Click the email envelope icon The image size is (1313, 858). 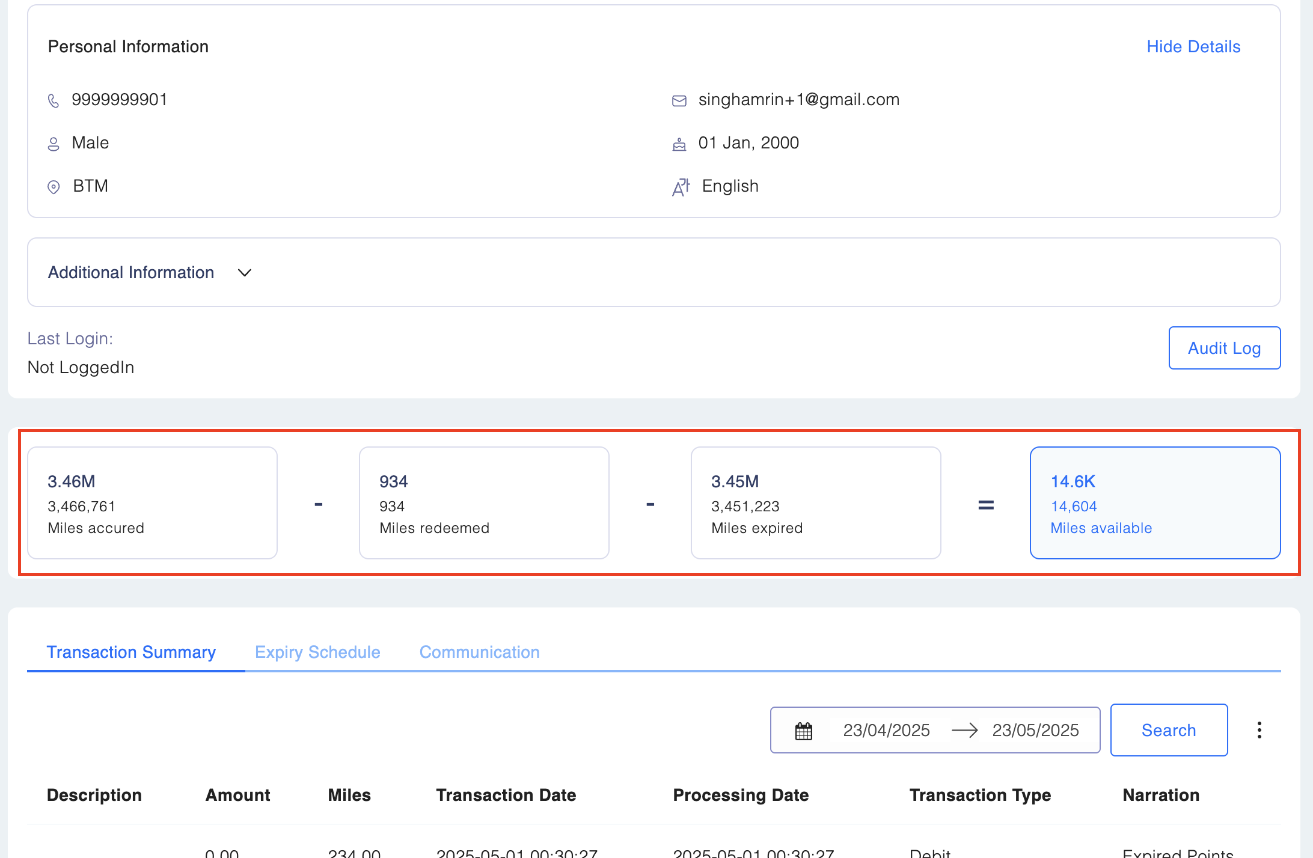(x=679, y=100)
